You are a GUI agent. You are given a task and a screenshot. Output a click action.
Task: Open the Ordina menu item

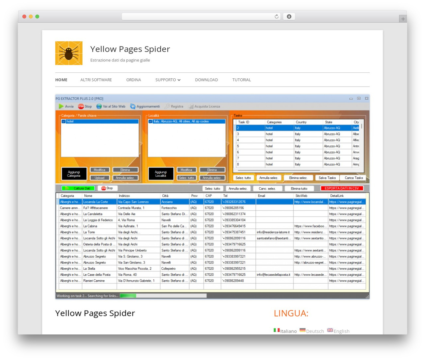point(133,80)
